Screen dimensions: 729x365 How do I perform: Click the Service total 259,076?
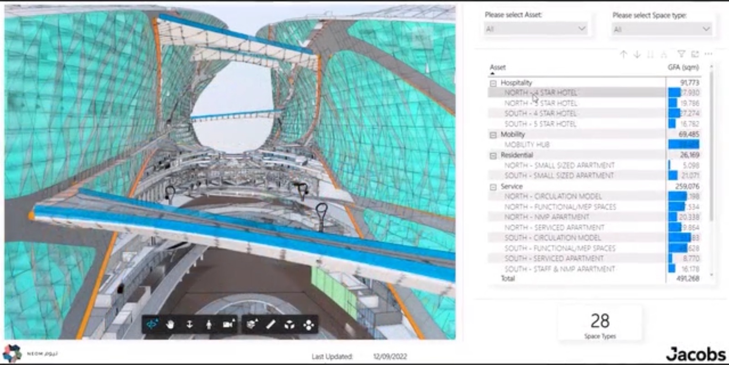click(687, 186)
